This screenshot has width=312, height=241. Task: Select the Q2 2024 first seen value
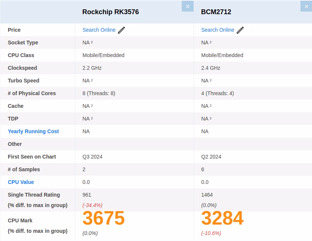pyautogui.click(x=211, y=157)
